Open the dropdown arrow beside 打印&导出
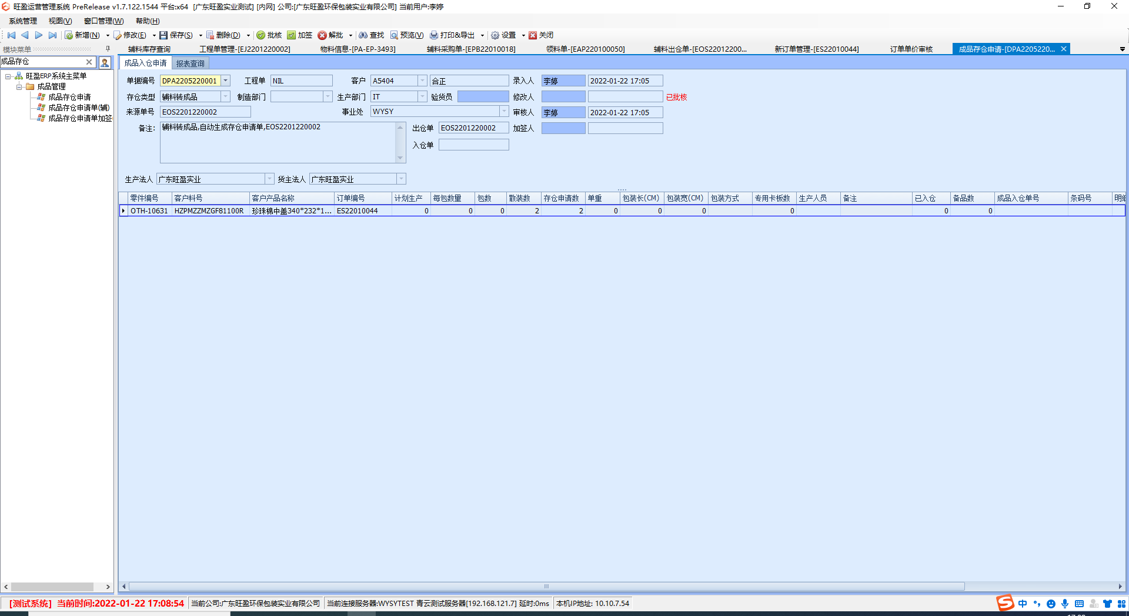 482,35
